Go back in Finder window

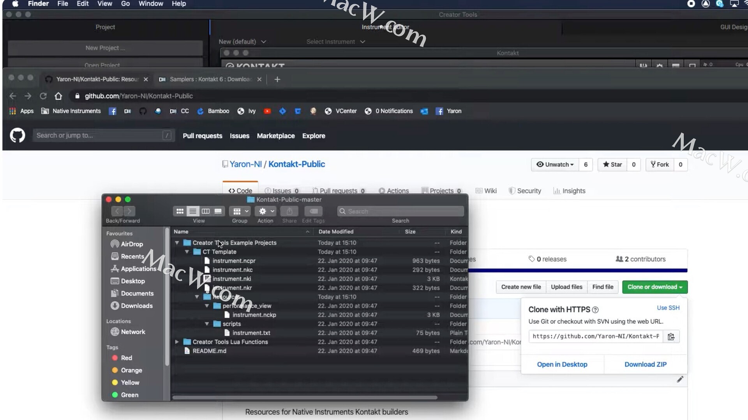point(117,211)
